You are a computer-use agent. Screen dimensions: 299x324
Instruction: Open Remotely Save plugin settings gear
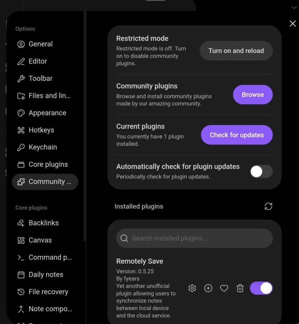[x=192, y=288]
